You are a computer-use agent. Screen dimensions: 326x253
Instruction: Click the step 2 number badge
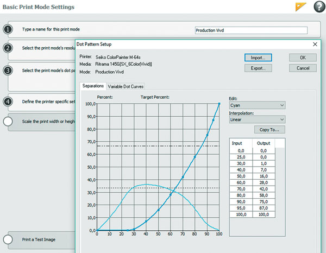[8, 48]
